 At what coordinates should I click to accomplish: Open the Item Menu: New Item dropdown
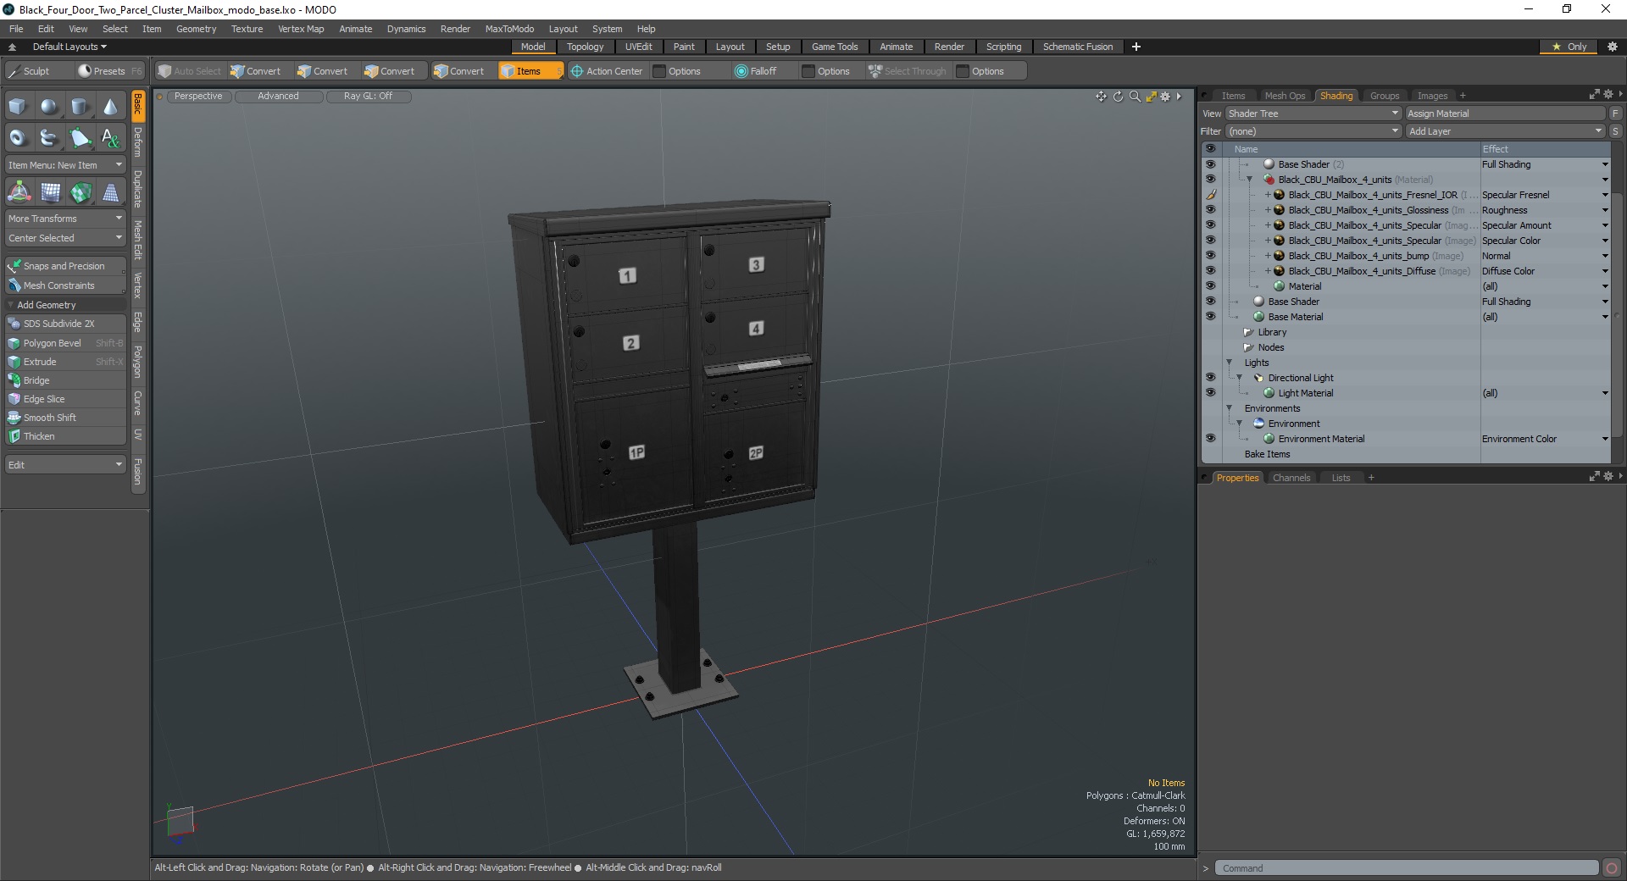coord(65,165)
